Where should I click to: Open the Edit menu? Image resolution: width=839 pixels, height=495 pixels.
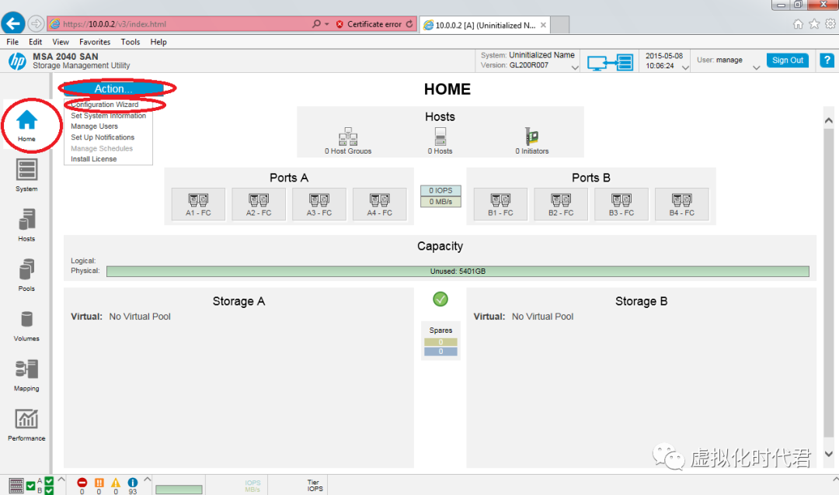pyautogui.click(x=35, y=42)
